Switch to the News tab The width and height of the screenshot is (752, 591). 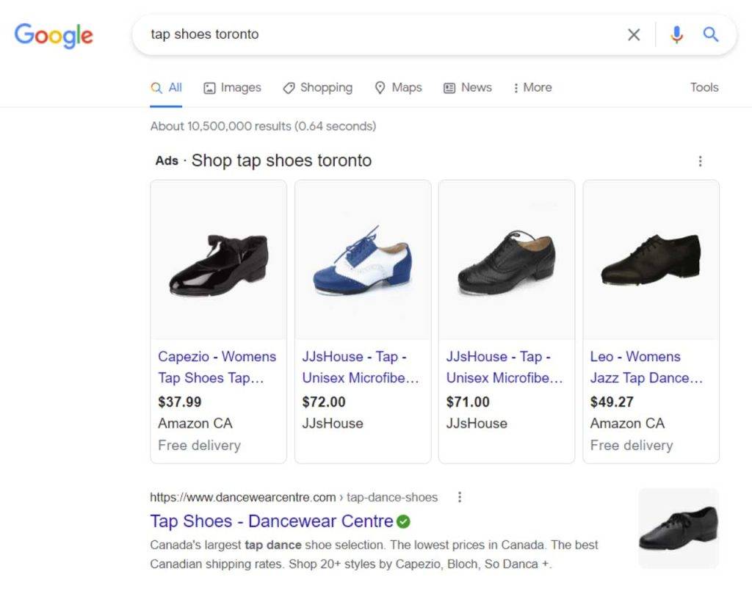[x=468, y=87]
